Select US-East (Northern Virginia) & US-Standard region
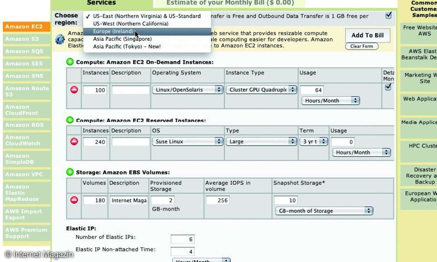This screenshot has width=437, height=262. (147, 16)
